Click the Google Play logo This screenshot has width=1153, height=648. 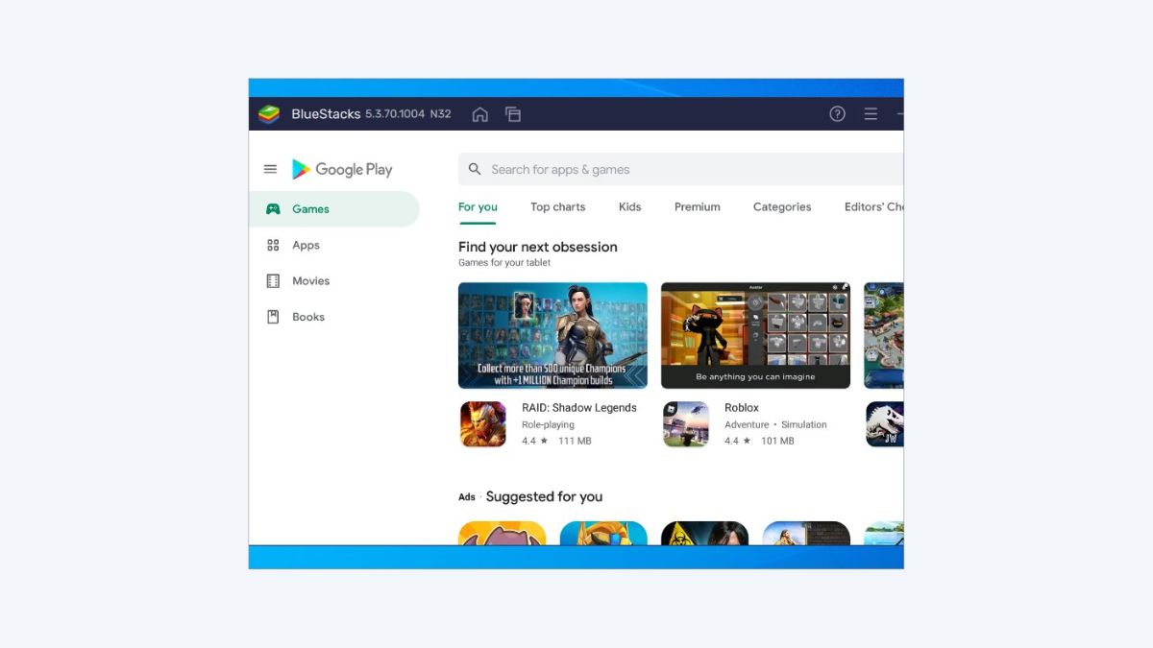click(342, 169)
